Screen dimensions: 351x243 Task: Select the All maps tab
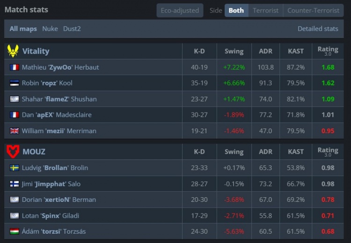coord(23,29)
